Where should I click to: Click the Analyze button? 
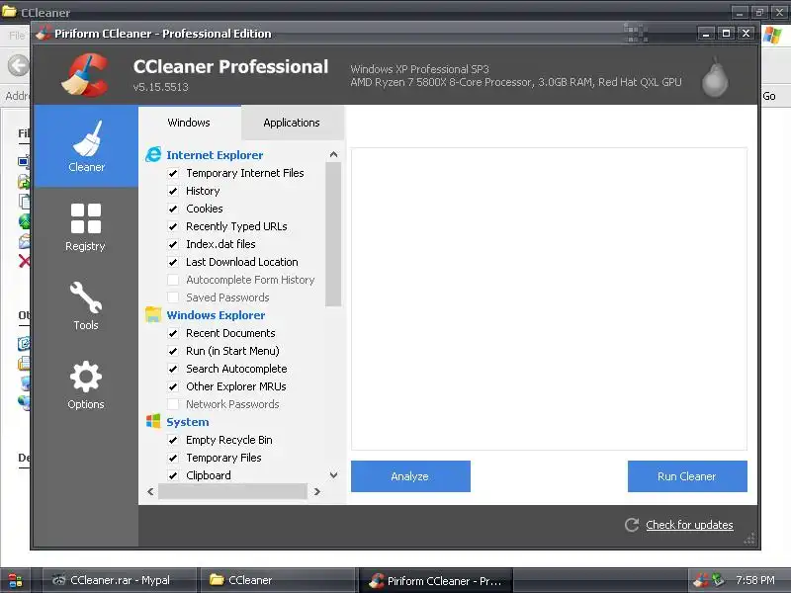click(410, 476)
